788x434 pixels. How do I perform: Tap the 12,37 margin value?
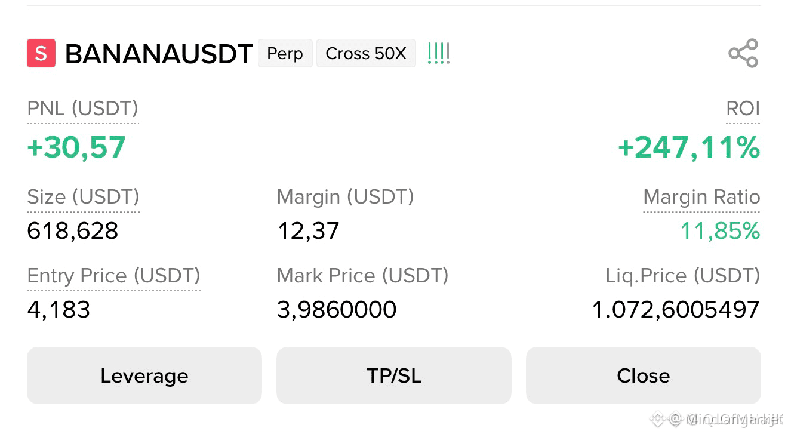tap(308, 231)
